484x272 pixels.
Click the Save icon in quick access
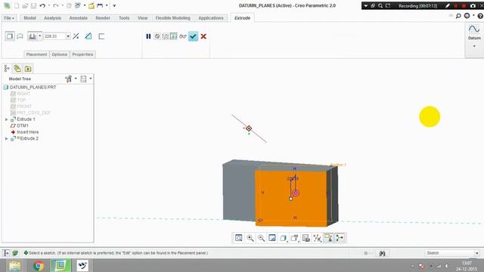(33, 5)
